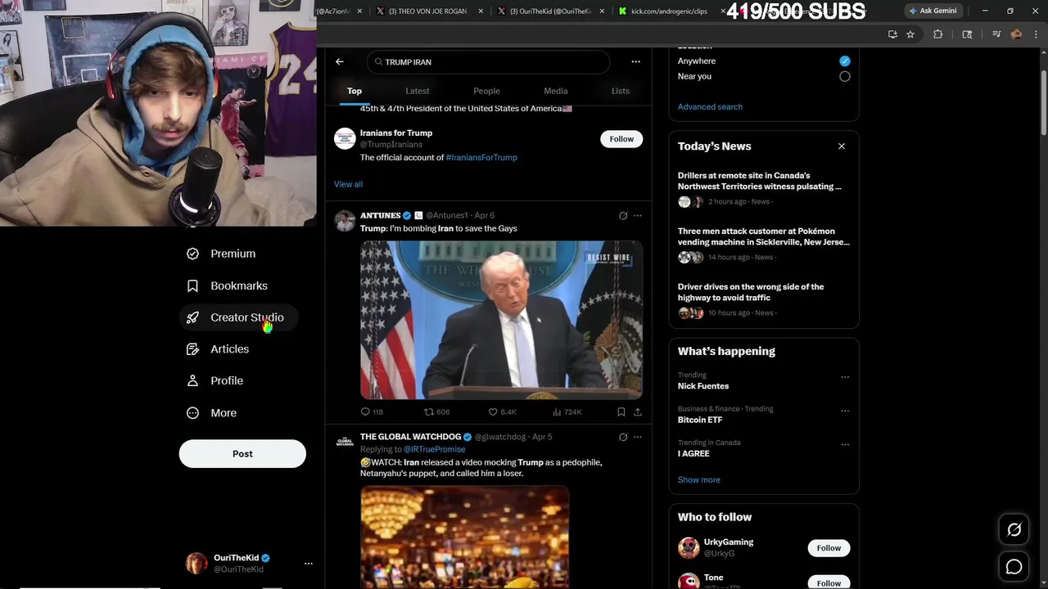Open Bitcoin ETF trending topic
1048x589 pixels.
click(x=700, y=420)
